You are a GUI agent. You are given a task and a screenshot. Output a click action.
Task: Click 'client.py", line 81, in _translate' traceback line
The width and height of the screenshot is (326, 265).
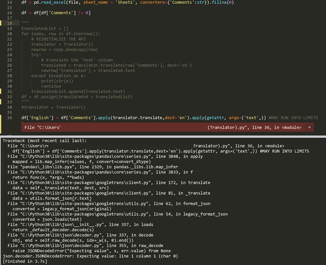point(109,193)
